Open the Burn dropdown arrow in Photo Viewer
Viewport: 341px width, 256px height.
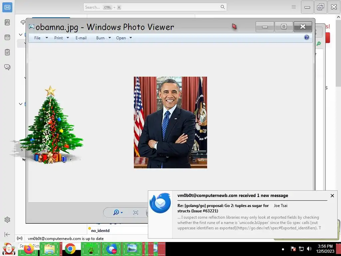coord(110,38)
